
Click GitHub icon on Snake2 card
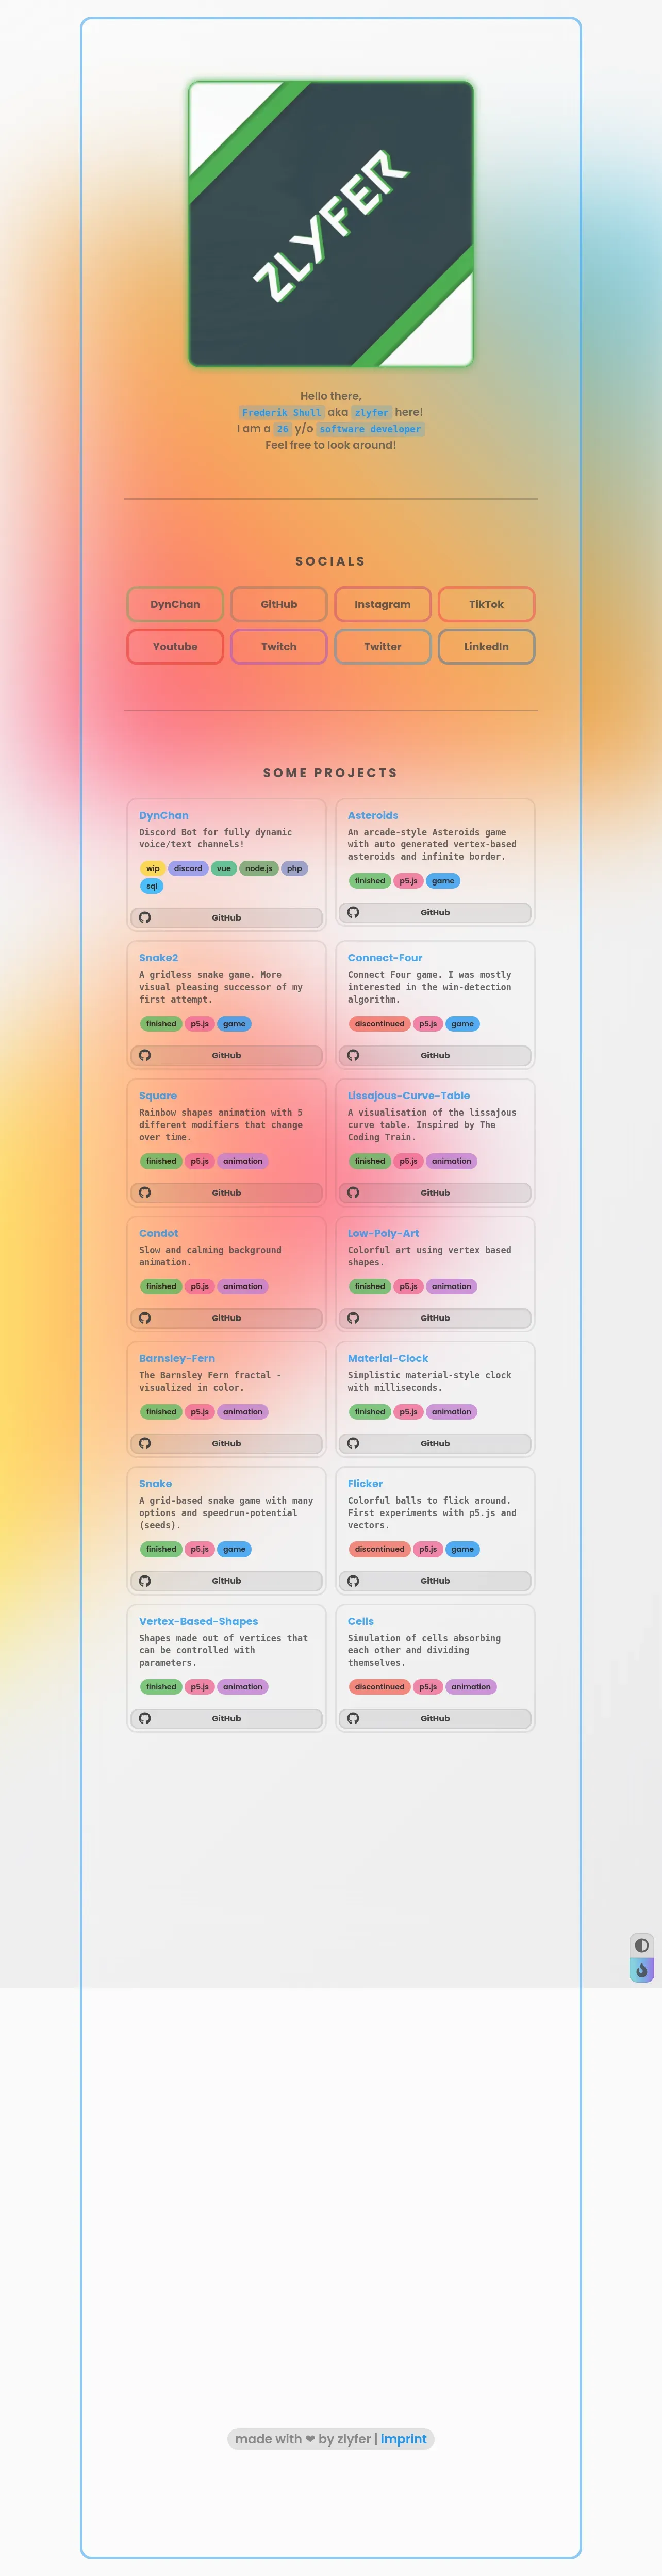(x=145, y=1055)
